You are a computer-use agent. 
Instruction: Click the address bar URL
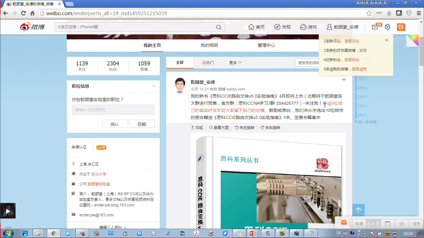click(106, 13)
